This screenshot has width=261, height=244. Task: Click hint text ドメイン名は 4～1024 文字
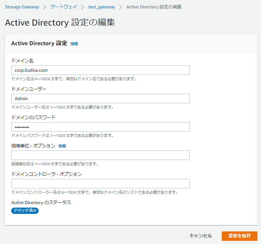[74, 79]
